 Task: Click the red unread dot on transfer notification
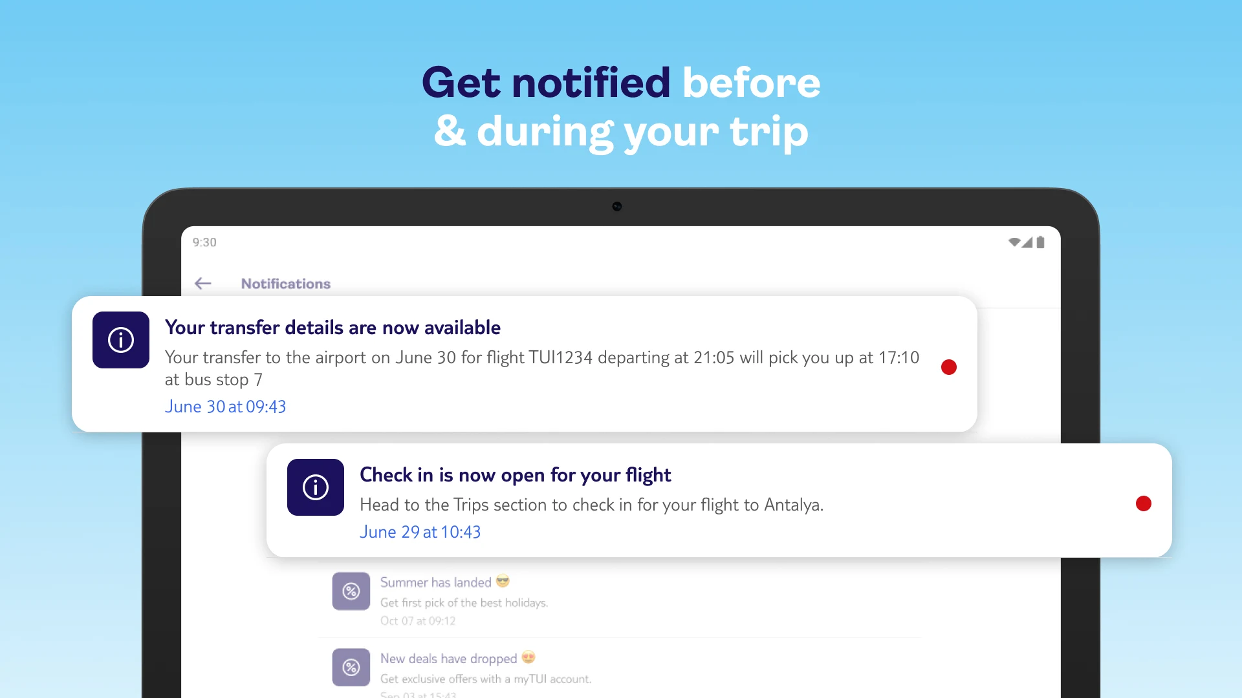pyautogui.click(x=949, y=367)
